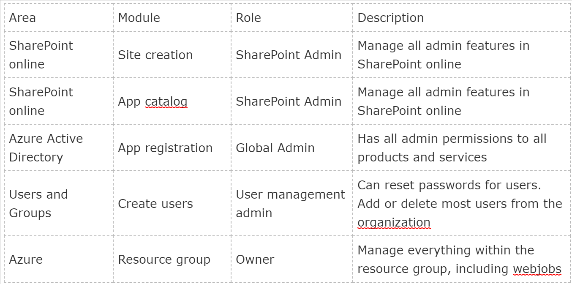Select the "Owner" role cell
Viewport: 572px width, 284px height.
292,259
